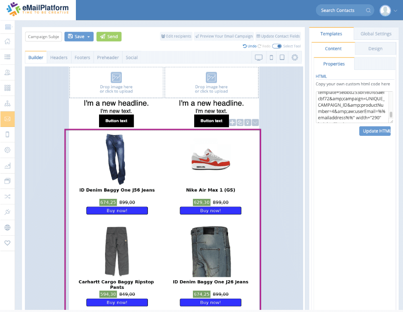
Task: Open the gear automation icon in sidebar
Action: point(7,150)
